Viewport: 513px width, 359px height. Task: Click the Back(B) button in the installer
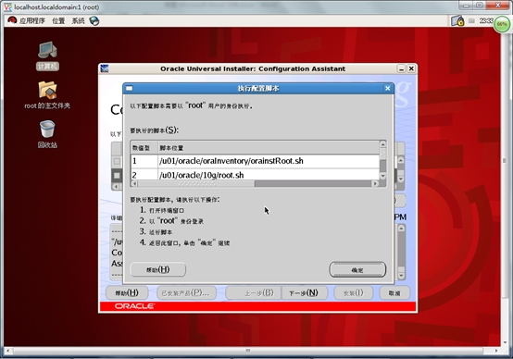[254, 293]
